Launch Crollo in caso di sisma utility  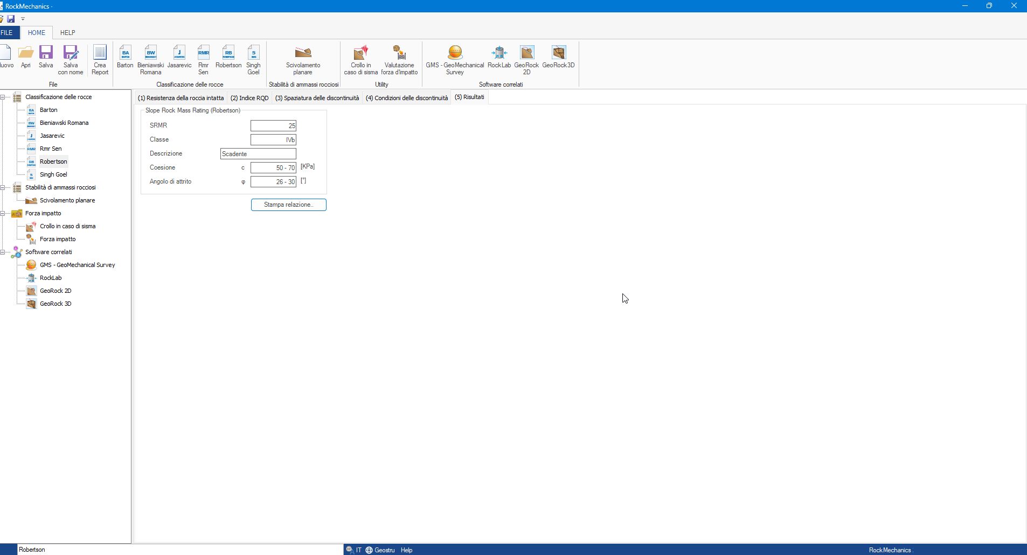(x=360, y=59)
